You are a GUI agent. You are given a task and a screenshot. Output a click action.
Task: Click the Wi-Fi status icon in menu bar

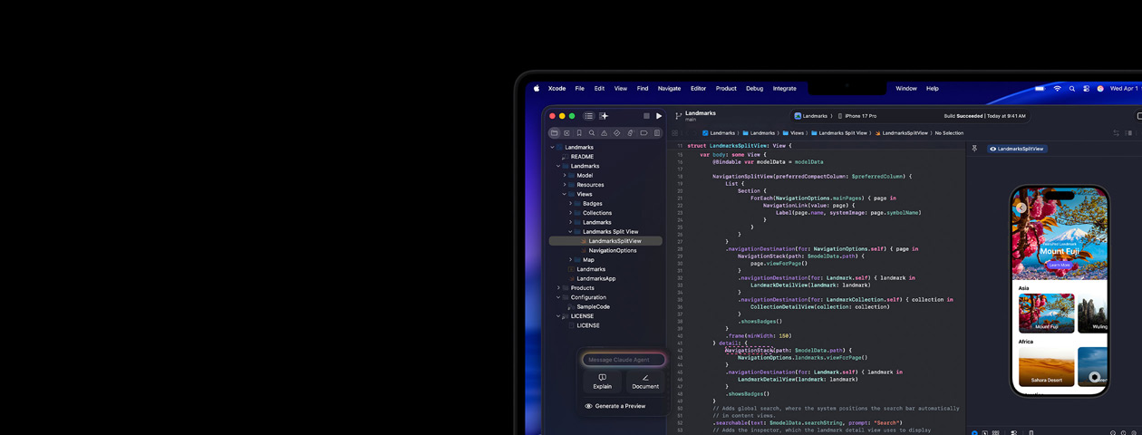point(1057,89)
